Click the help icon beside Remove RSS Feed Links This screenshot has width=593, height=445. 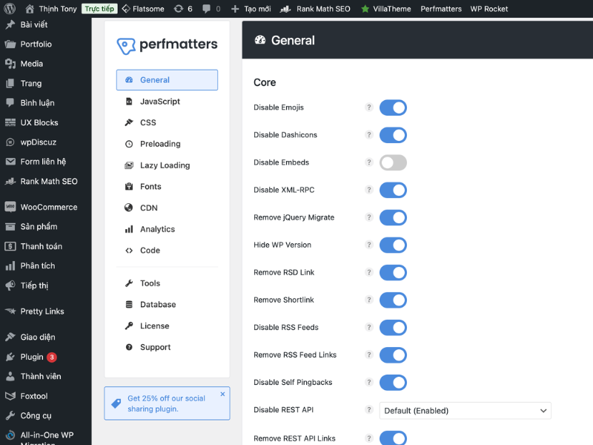369,355
